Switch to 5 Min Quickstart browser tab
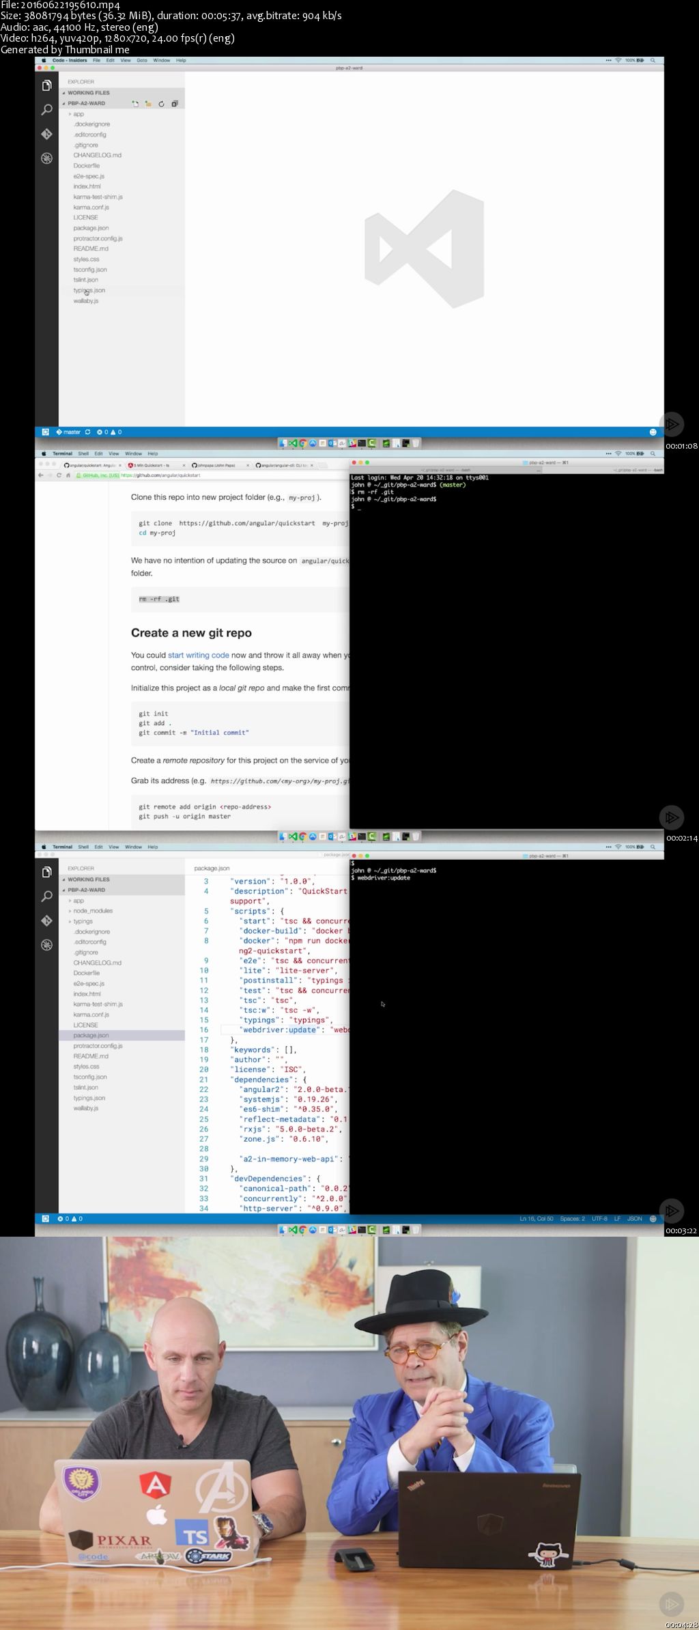This screenshot has height=1630, width=699. tap(155, 465)
